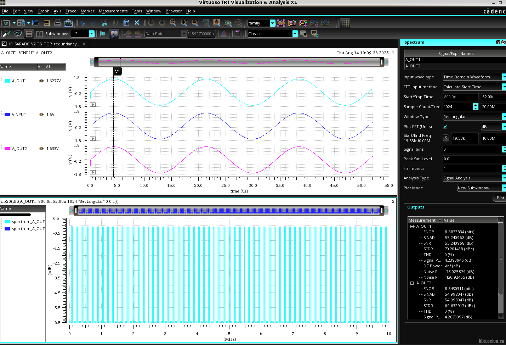Click the magic wand icon in second toolbar
The width and height of the screenshot is (506, 345).
[x=6, y=34]
